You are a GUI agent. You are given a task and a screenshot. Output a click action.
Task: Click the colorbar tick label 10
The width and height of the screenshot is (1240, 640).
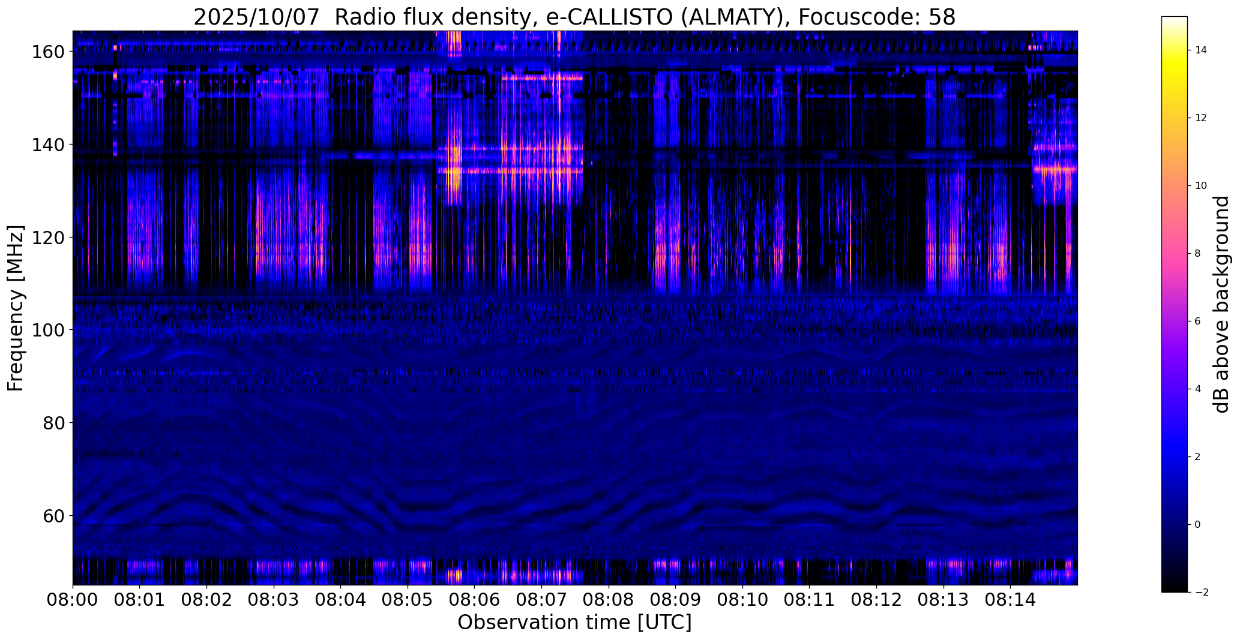pyautogui.click(x=1201, y=186)
